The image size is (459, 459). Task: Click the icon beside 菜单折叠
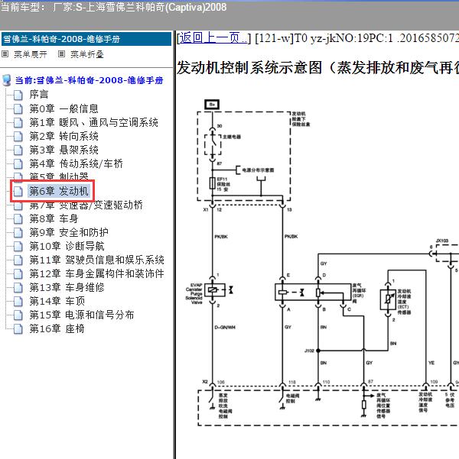61,54
